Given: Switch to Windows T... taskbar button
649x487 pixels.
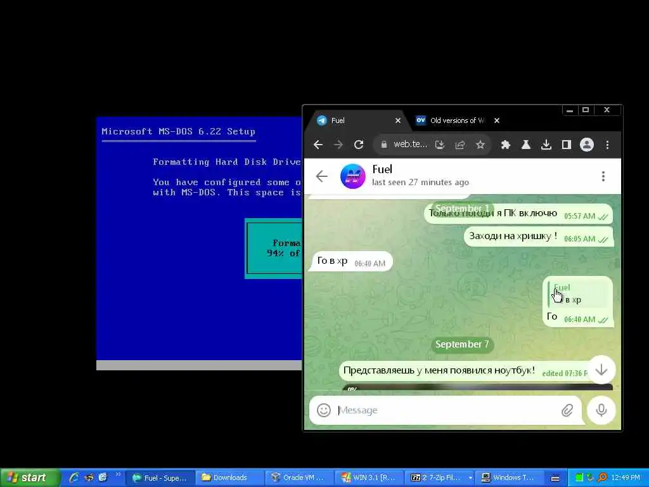Looking at the screenshot, I should click(x=509, y=478).
